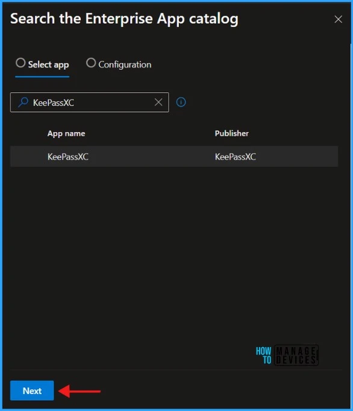Clear the search box text
The image size is (353, 411).
pos(158,102)
